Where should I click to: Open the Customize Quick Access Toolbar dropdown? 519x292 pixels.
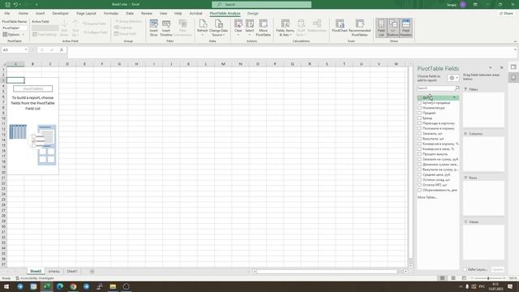tap(36, 5)
